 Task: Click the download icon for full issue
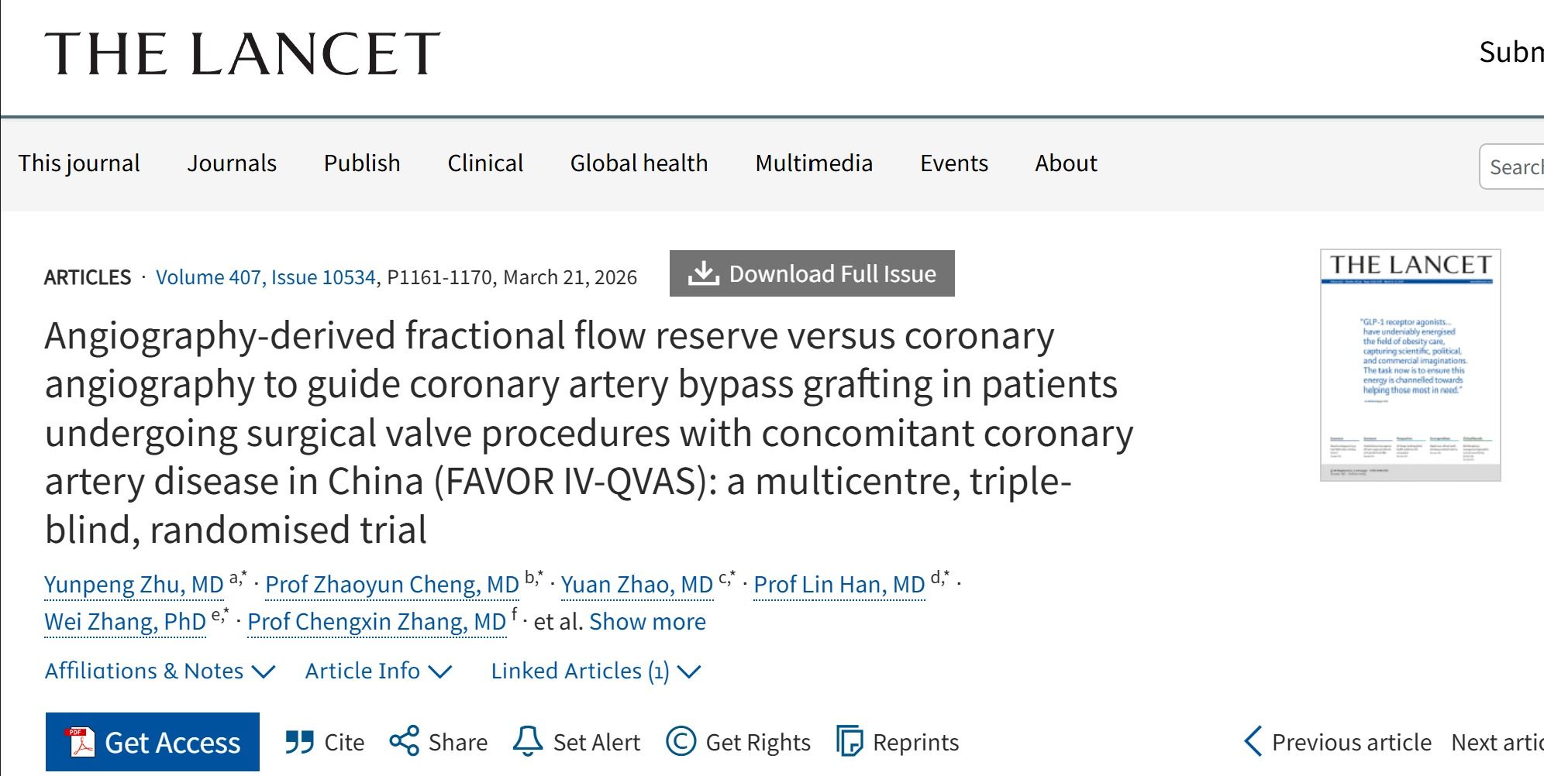[704, 273]
